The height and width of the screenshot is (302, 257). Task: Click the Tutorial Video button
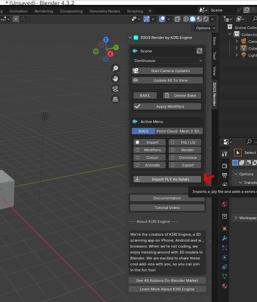tap(167, 208)
